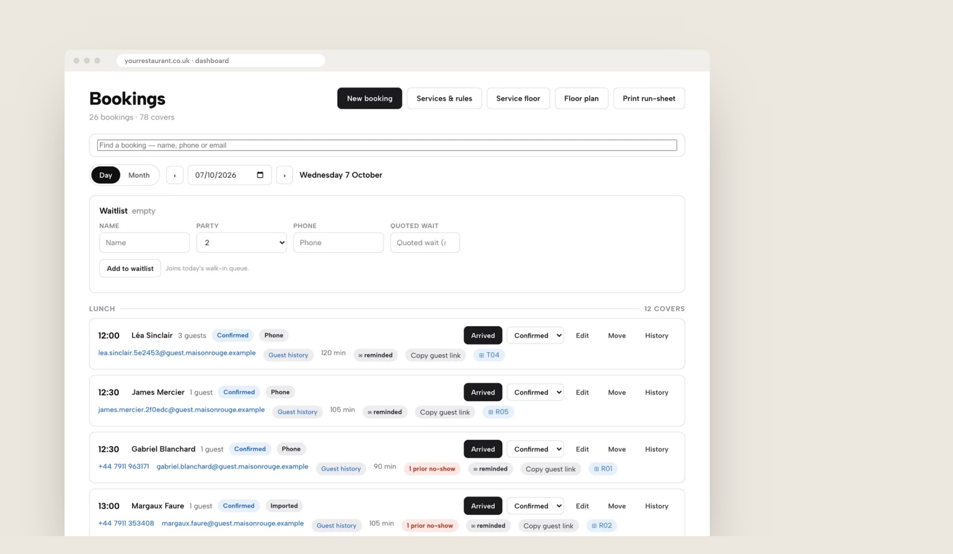The width and height of the screenshot is (953, 554).
Task: Open the Floor plan
Action: 581,98
